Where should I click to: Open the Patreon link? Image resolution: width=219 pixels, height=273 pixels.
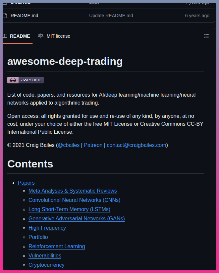point(93,145)
